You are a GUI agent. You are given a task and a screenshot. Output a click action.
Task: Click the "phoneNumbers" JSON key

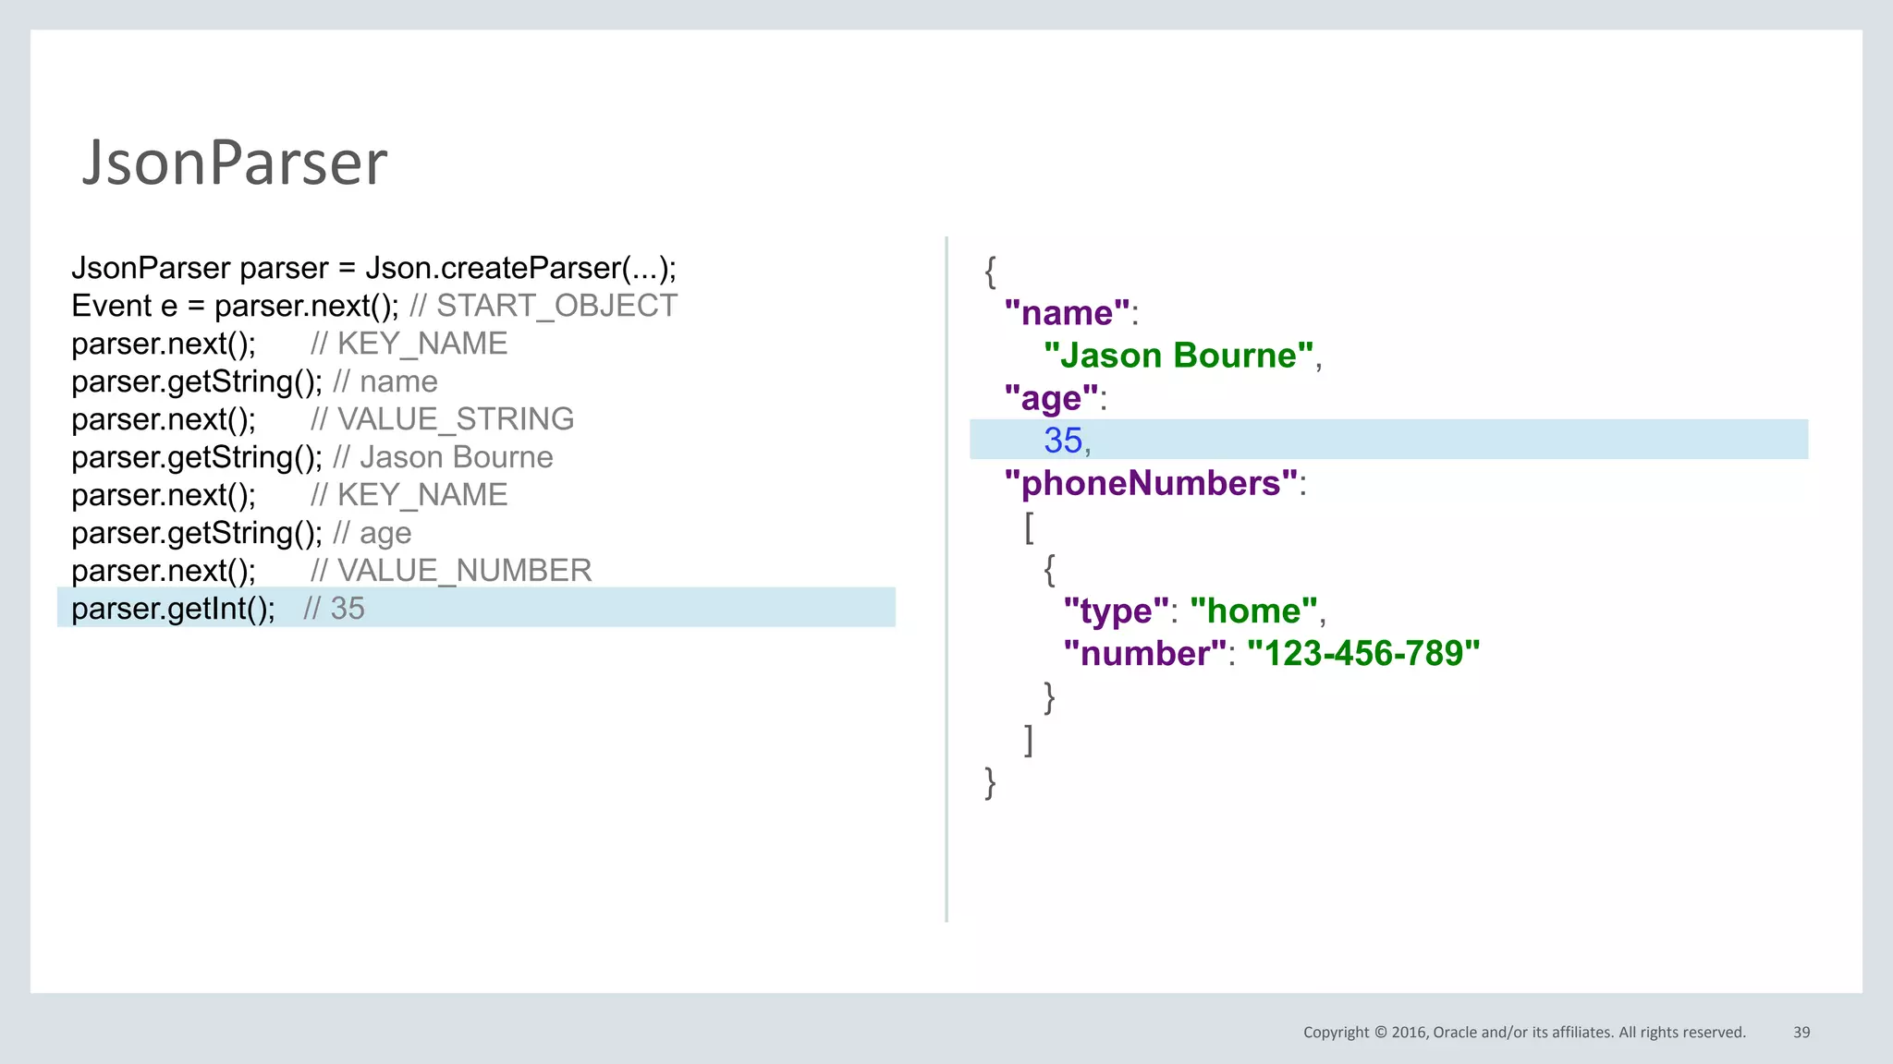pyautogui.click(x=1151, y=483)
